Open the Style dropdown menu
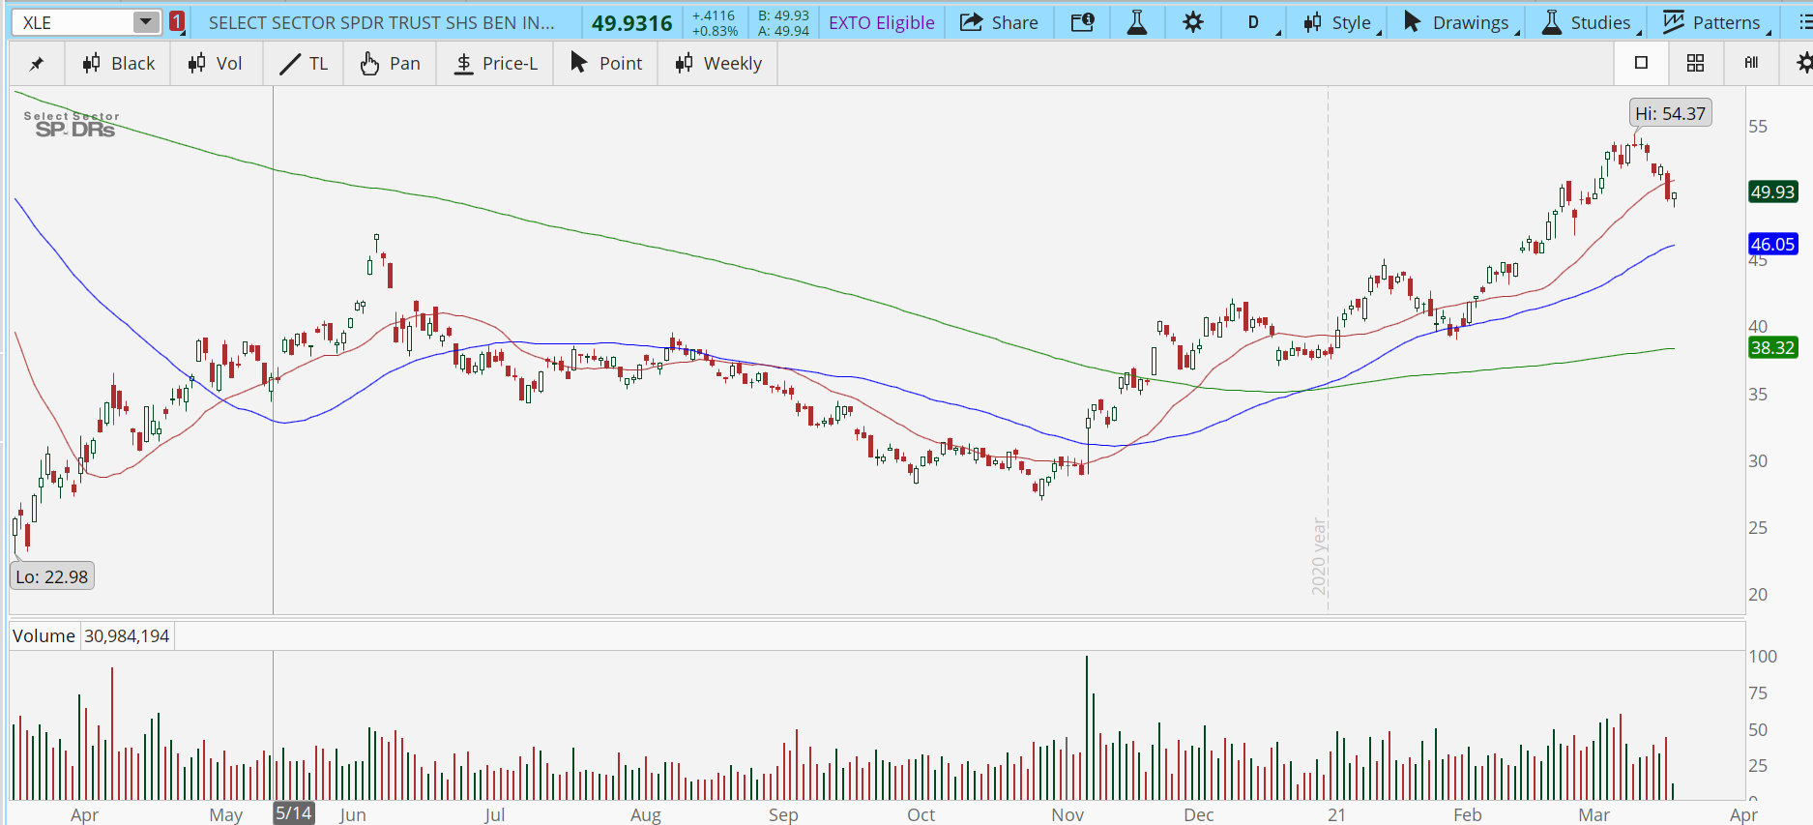The image size is (1813, 825). click(1339, 22)
